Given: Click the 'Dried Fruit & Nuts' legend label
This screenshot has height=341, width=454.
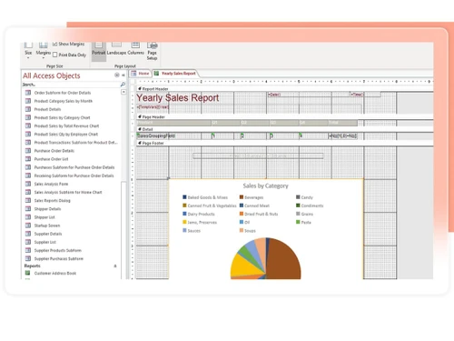Looking at the screenshot, I should (262, 214).
